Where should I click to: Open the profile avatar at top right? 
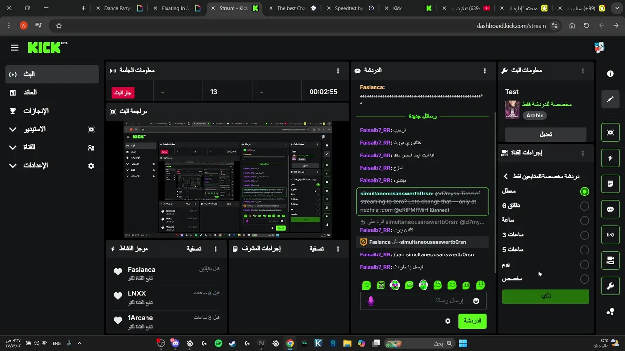point(600,47)
